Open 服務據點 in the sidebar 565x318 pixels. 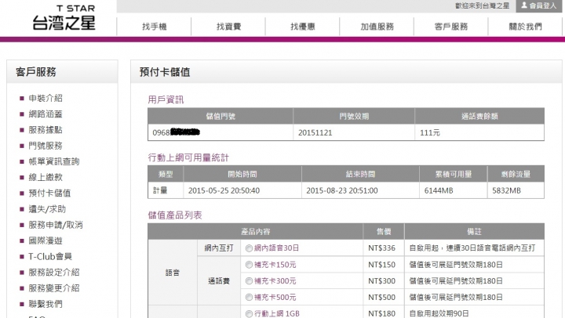[x=46, y=130]
